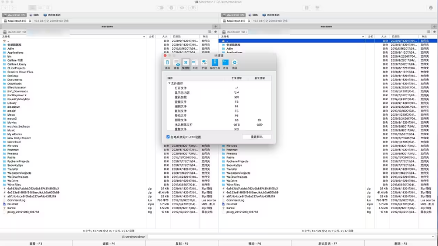Viewport: 438px width, 246px height.
Task: Select WebstormProjects folder in right pane
Action: (238, 173)
